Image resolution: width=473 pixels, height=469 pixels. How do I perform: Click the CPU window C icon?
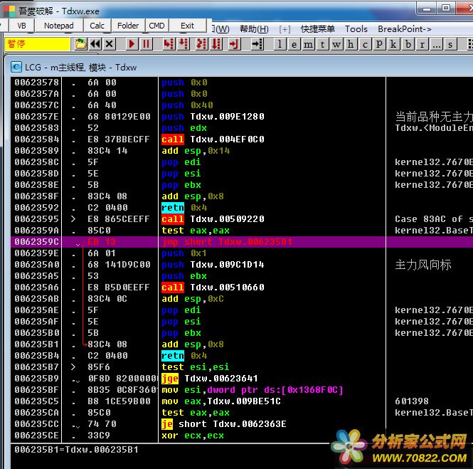point(16,67)
